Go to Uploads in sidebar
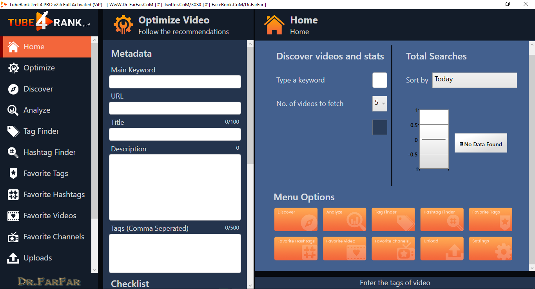The height and width of the screenshot is (289, 535). pos(46,258)
